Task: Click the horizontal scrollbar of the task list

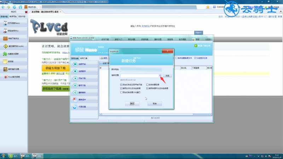Action: (x=147, y=114)
